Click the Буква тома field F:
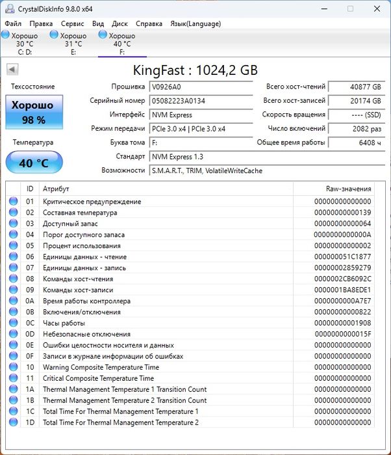The width and height of the screenshot is (391, 455). point(201,143)
